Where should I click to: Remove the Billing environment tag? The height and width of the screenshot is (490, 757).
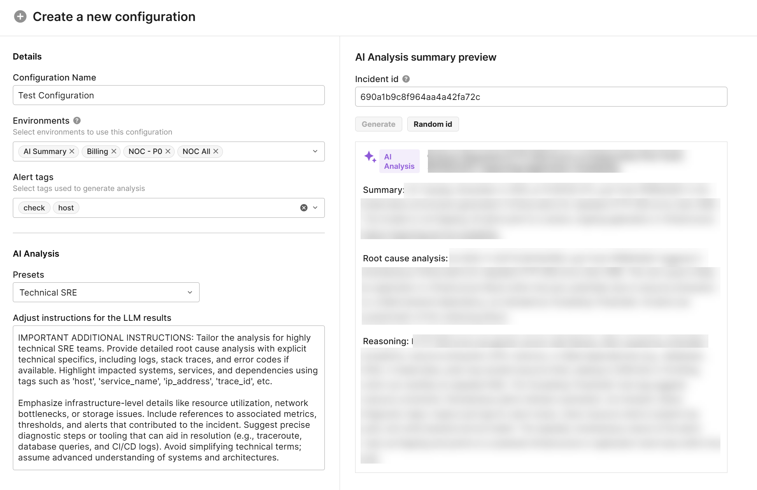click(x=114, y=151)
